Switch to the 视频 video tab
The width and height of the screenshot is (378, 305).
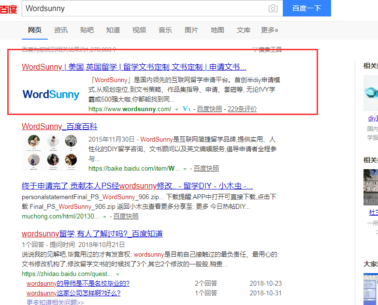click(139, 30)
